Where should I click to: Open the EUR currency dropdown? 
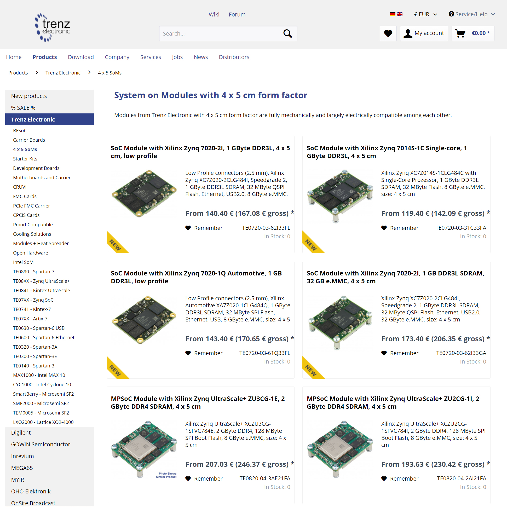425,14
